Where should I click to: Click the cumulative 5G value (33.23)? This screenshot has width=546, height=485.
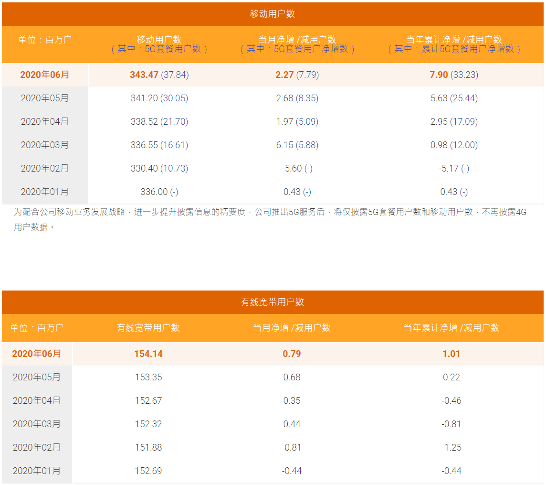click(x=464, y=75)
